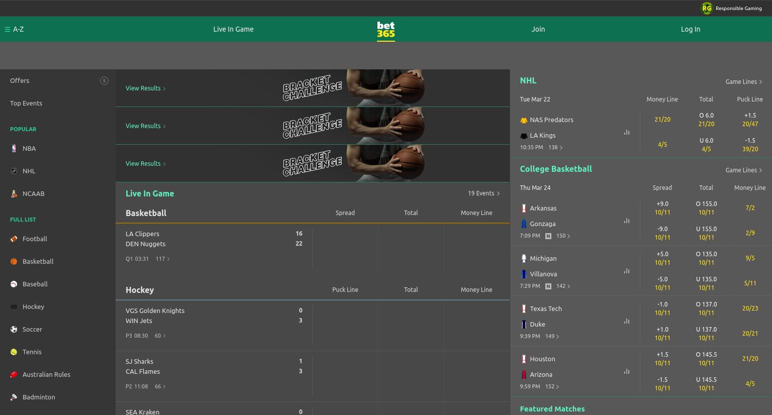This screenshot has width=772, height=415.
Task: Select the NCAAB icon in Popular
Action: tap(14, 194)
